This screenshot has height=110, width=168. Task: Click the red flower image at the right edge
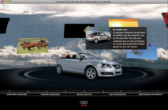pos(165,20)
